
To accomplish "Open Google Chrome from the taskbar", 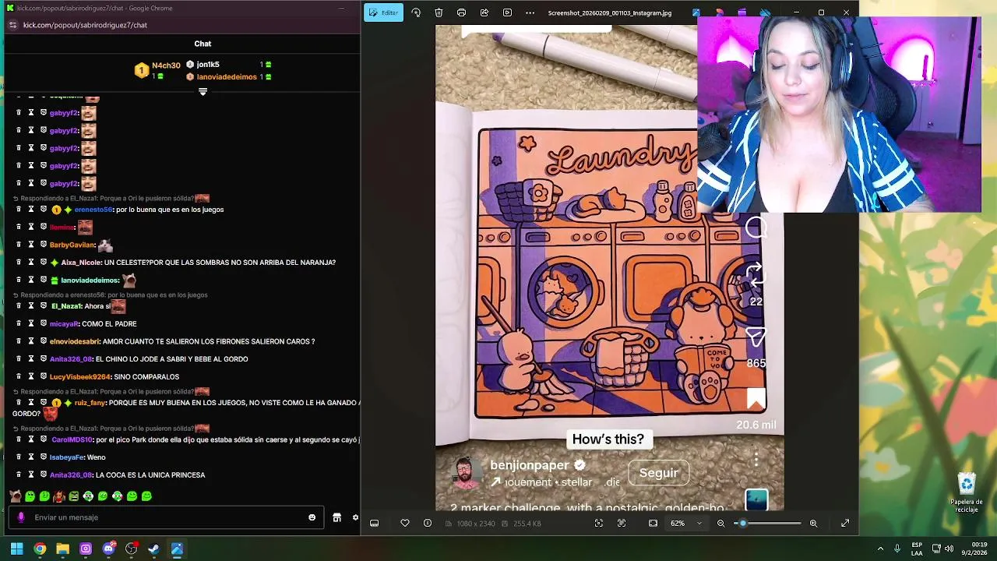I will click(40, 549).
